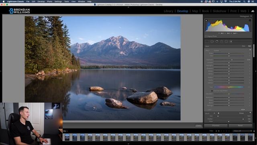Select the last filmstrip thumbnail
This screenshot has height=145, width=257.
pos(250,137)
